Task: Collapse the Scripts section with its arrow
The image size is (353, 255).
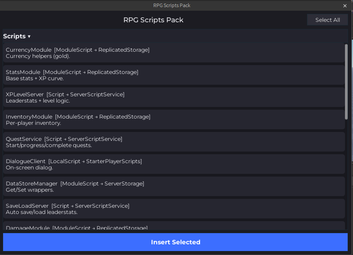Action: pos(29,37)
